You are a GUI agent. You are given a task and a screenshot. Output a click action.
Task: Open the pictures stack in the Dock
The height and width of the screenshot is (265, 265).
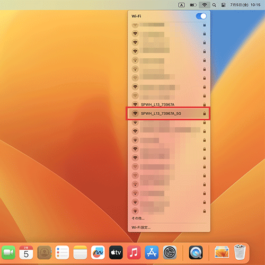(222, 252)
